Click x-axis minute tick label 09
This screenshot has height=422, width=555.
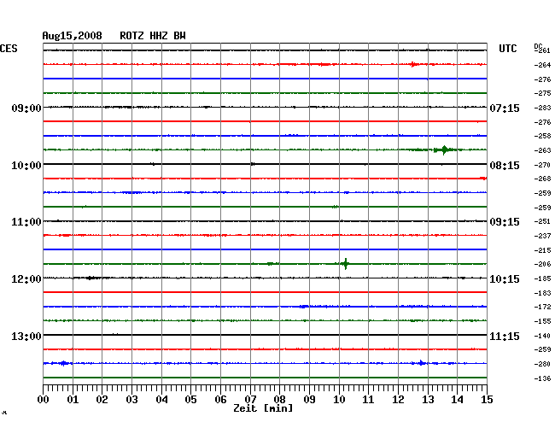pyautogui.click(x=309, y=400)
